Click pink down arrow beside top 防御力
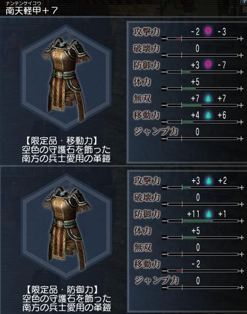The image size is (247, 314). 208,64
